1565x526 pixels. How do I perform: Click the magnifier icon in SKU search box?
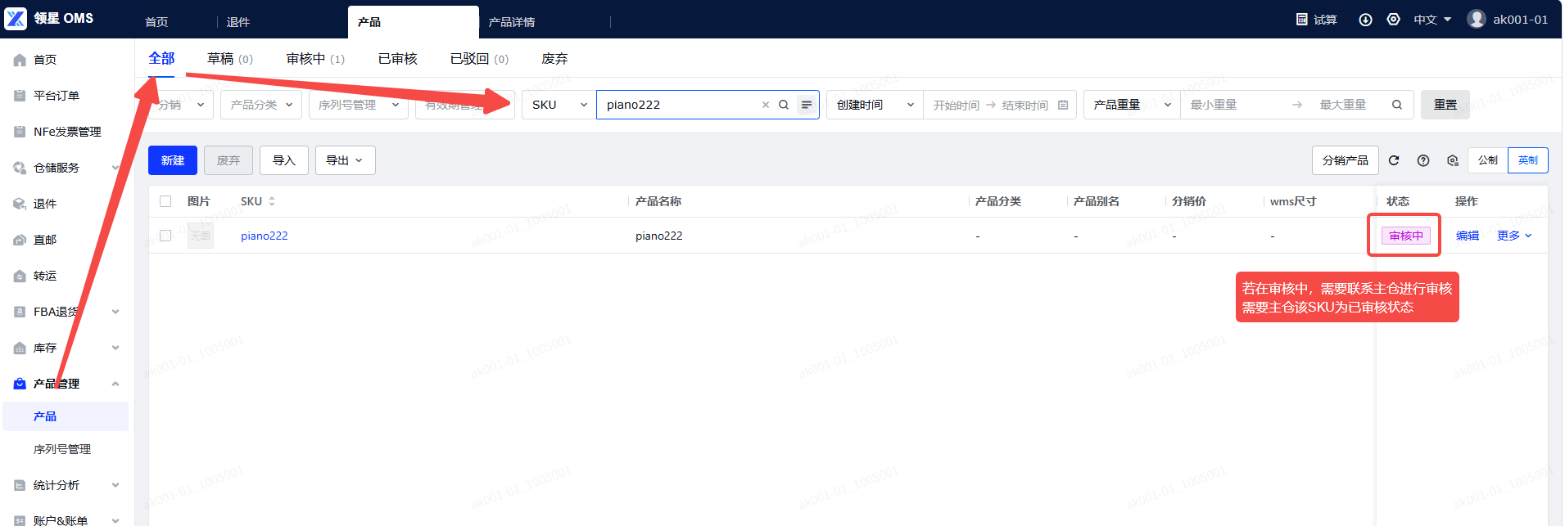tap(784, 105)
